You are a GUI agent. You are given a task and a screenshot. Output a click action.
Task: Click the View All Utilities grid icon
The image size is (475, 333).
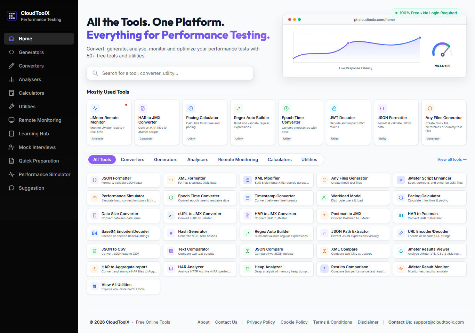[95, 286]
